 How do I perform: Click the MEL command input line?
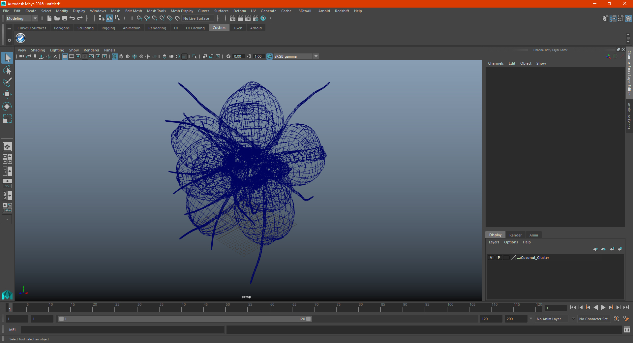[123, 330]
